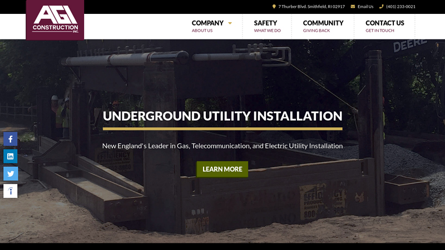The image size is (445, 250).
Task: Click the Learn More button
Action: 222,169
